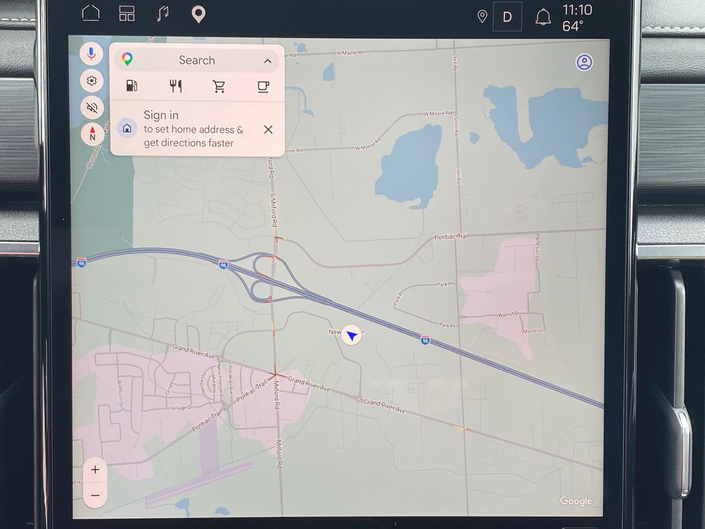Tap the Search field
Screen dimensions: 705x529
tap(197, 60)
